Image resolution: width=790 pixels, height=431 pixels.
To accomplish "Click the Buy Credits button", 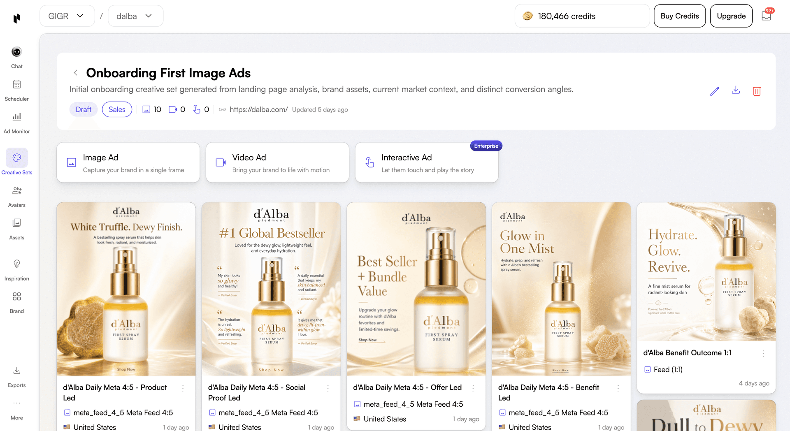I will (x=680, y=16).
